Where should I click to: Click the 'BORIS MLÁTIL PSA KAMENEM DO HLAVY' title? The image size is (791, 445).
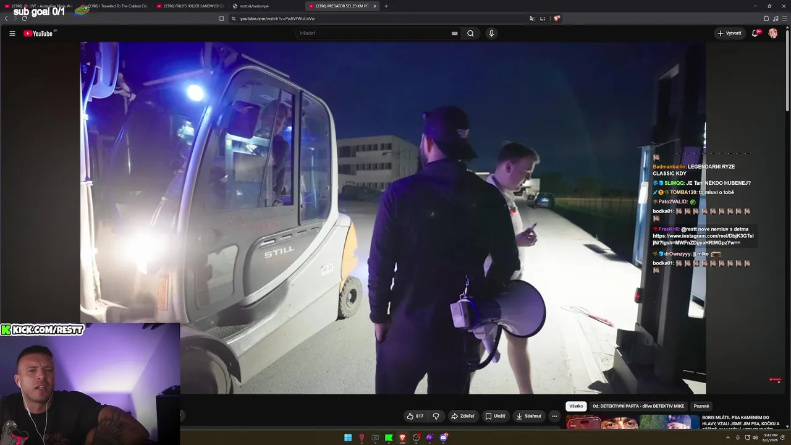tap(741, 422)
